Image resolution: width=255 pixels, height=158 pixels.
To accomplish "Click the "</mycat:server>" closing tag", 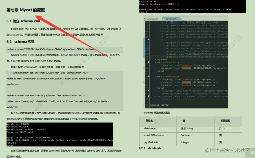I will (x=160, y=105).
